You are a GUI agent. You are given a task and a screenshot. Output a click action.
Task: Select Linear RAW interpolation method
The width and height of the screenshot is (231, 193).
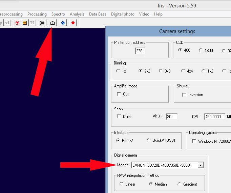point(121,184)
